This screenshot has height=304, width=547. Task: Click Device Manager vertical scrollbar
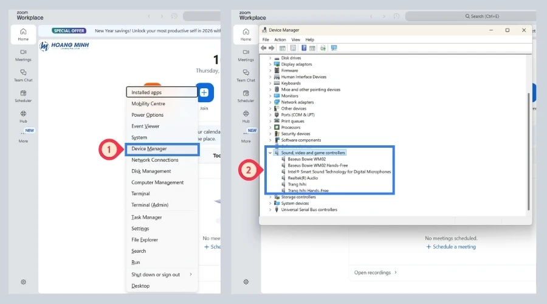click(529, 152)
